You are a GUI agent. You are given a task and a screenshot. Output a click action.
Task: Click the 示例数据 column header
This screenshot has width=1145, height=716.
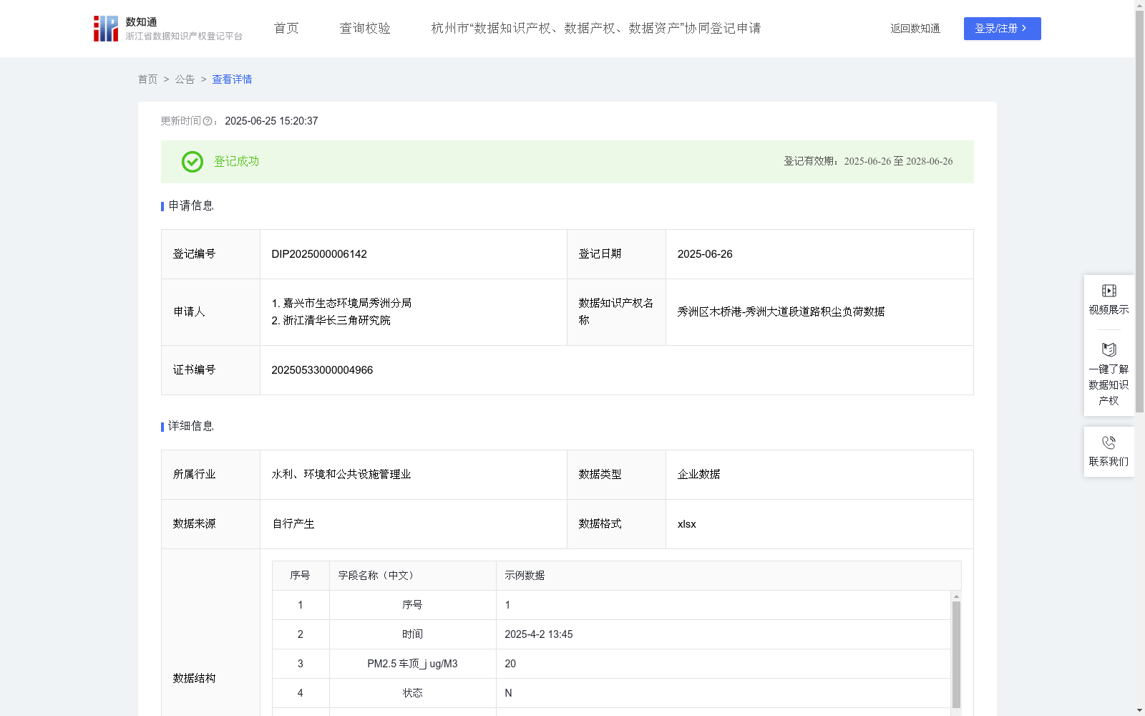(x=729, y=576)
